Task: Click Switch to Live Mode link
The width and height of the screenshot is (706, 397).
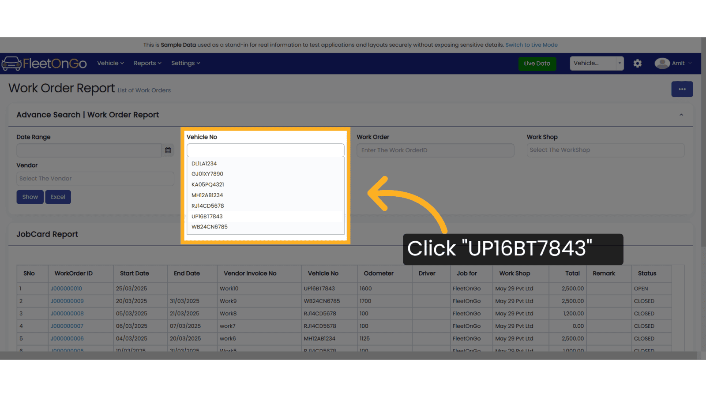Action: pos(531,45)
